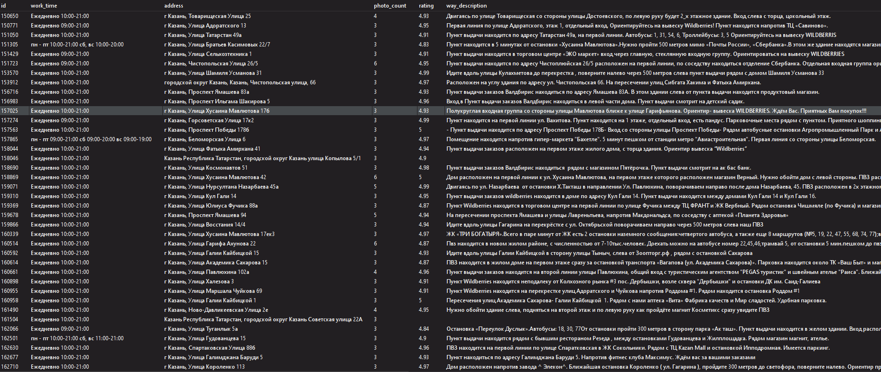Click address 'Улица Маршала Чуйкова 69'

[x=225, y=291]
